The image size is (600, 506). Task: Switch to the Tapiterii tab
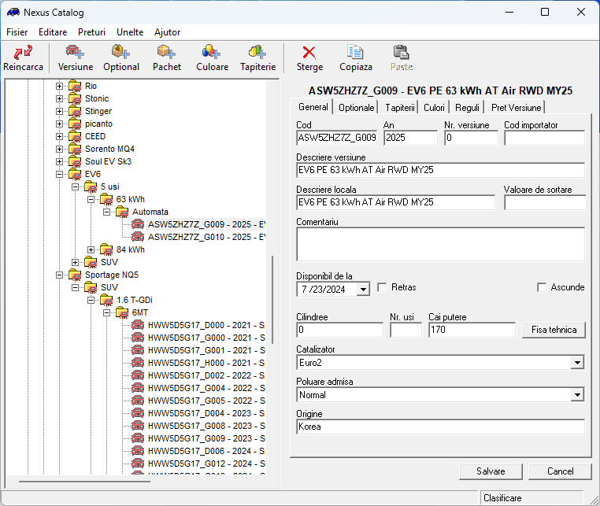click(399, 108)
